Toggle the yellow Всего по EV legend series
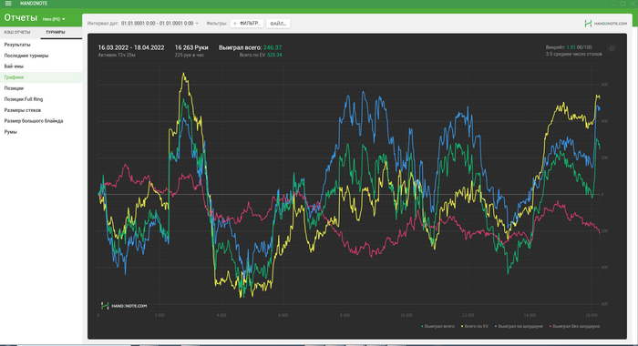Image resolution: width=638 pixels, height=346 pixels. [x=475, y=326]
